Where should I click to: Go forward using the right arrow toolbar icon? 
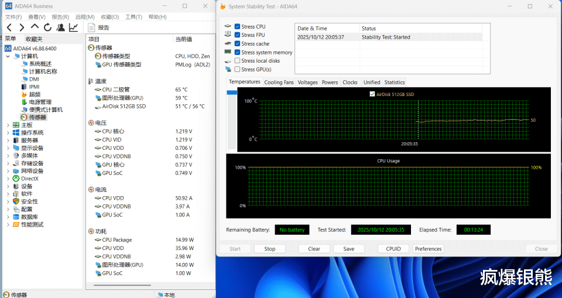[22, 28]
